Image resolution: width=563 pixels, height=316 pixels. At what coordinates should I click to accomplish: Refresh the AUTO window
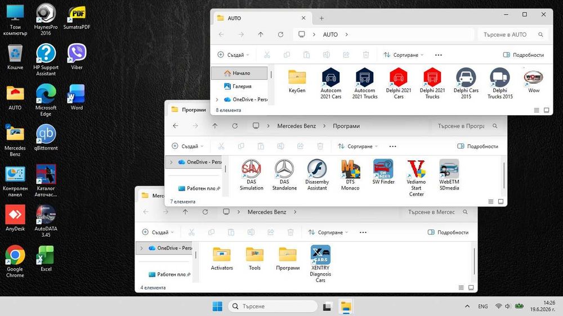coord(280,34)
